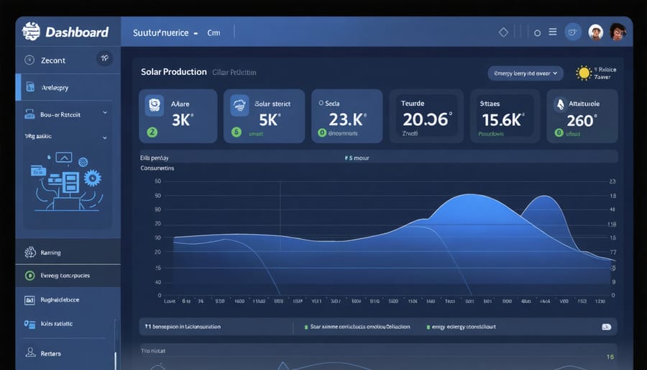This screenshot has width=647, height=370.
Task: Toggle the green legend marker for energy series
Action: point(428,327)
